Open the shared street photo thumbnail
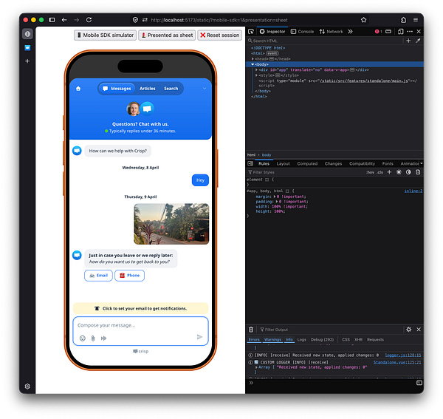 pyautogui.click(x=171, y=224)
